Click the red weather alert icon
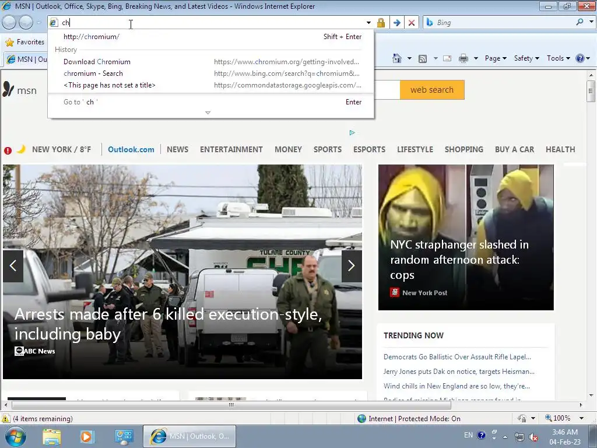Viewport: 597px width, 448px height. coord(8,150)
